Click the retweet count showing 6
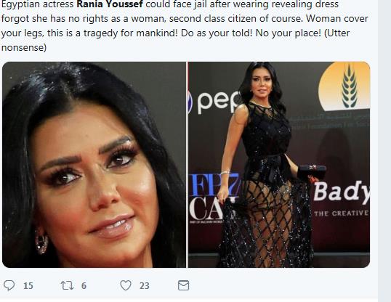This screenshot has width=391, height=302. point(84,285)
